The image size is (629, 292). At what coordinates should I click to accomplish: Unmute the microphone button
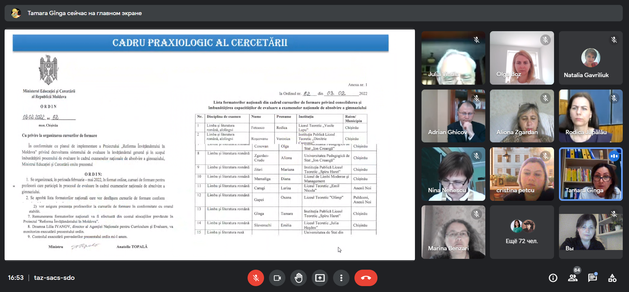pos(255,278)
